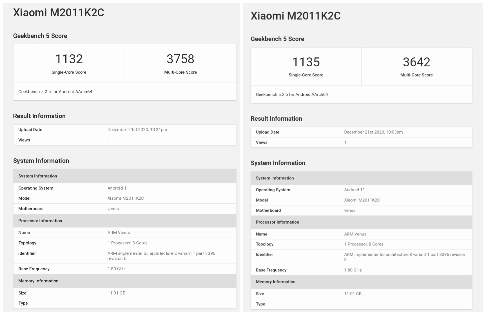Image resolution: width=486 pixels, height=315 pixels.
Task: Click Memory Information header in right table
Action: click(361, 282)
